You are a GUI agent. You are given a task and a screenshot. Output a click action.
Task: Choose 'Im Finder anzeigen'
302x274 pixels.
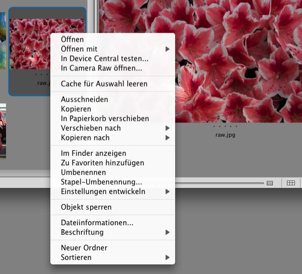93,153
